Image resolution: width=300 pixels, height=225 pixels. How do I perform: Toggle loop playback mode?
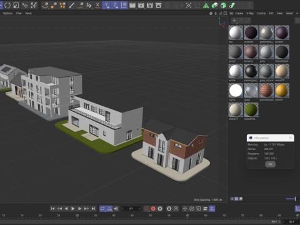click(102, 209)
